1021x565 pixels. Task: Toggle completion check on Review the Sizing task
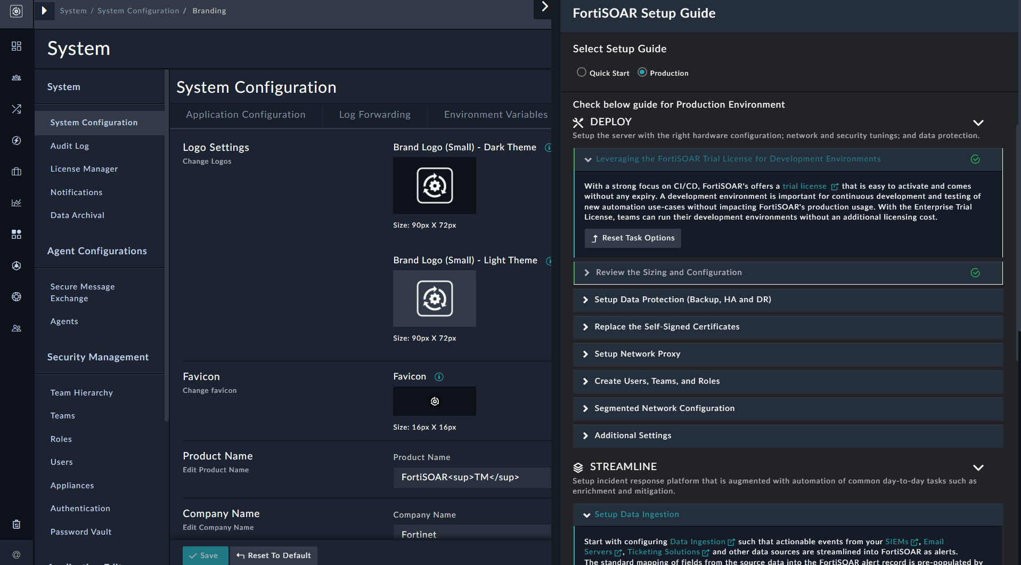click(975, 272)
